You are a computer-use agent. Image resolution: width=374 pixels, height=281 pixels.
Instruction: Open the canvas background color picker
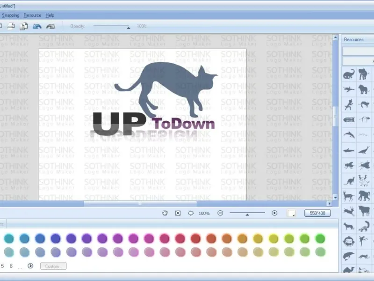tap(291, 213)
